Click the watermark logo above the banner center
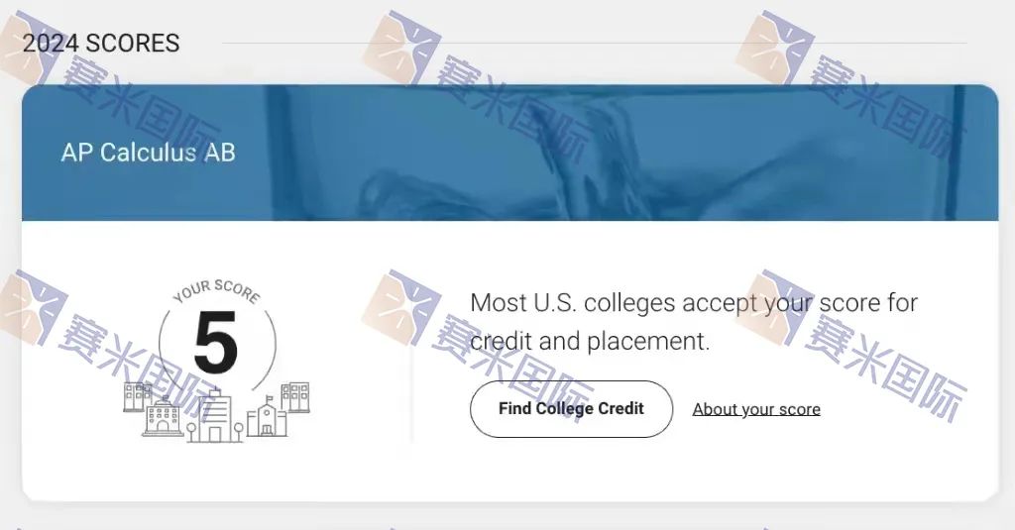The image size is (1015, 530). pos(401,47)
